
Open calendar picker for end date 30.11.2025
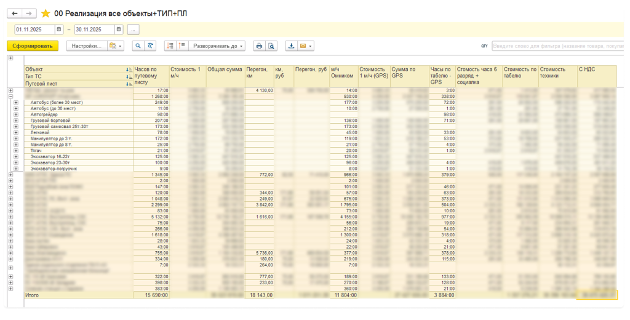(x=119, y=30)
